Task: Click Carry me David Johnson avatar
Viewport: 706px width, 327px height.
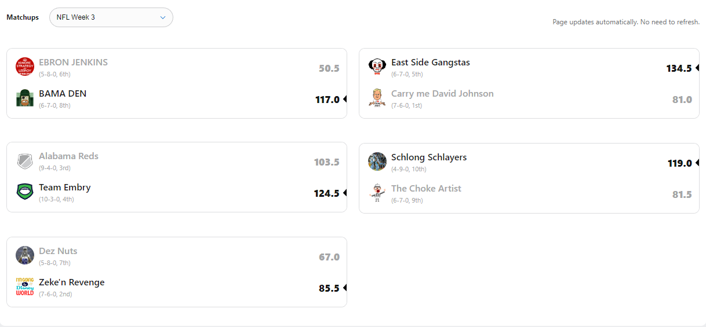Action: click(x=377, y=98)
